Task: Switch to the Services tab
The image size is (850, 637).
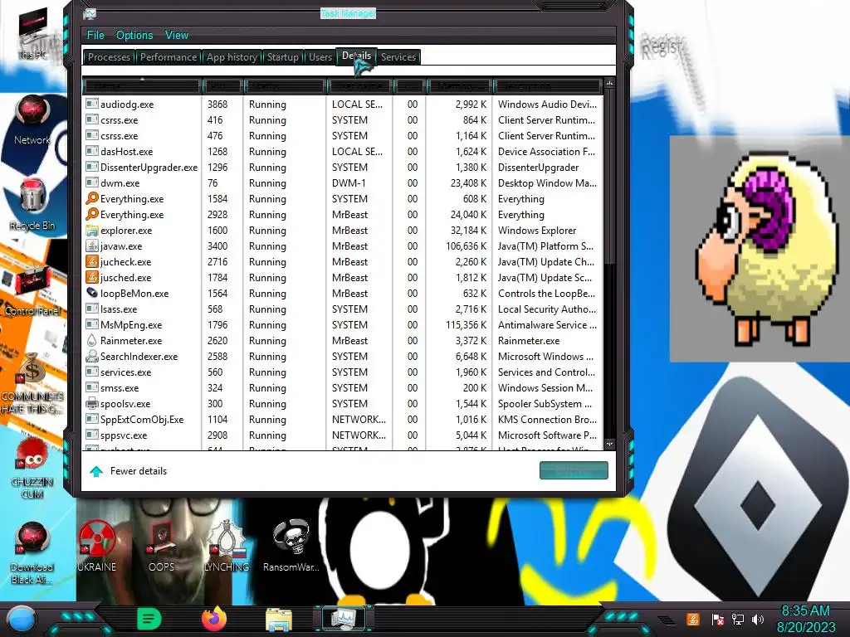Action: (398, 57)
